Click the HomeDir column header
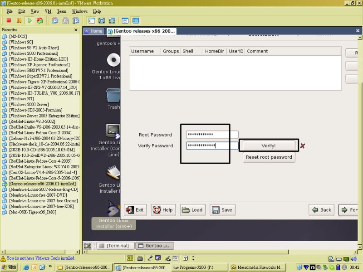The height and width of the screenshot is (272, 363). tap(215, 51)
